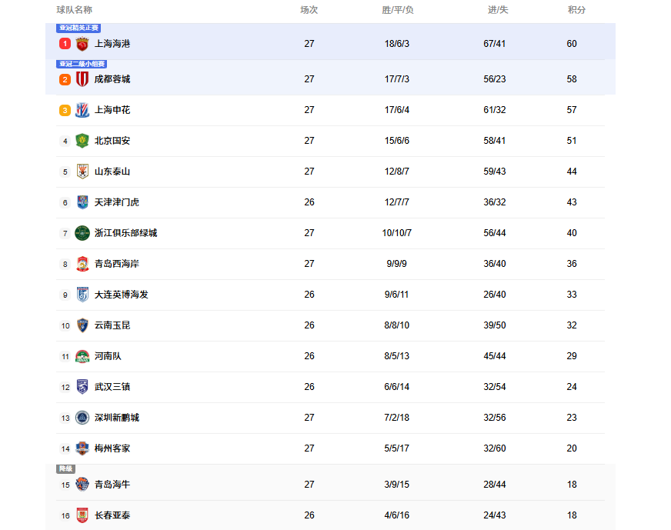
Task: Click the 胜/平/负 column header
Action: coord(398,10)
